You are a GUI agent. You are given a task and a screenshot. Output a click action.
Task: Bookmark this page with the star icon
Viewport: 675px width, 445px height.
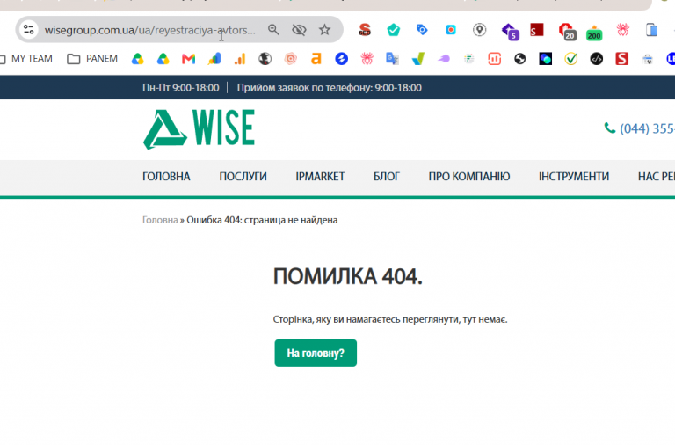click(324, 30)
